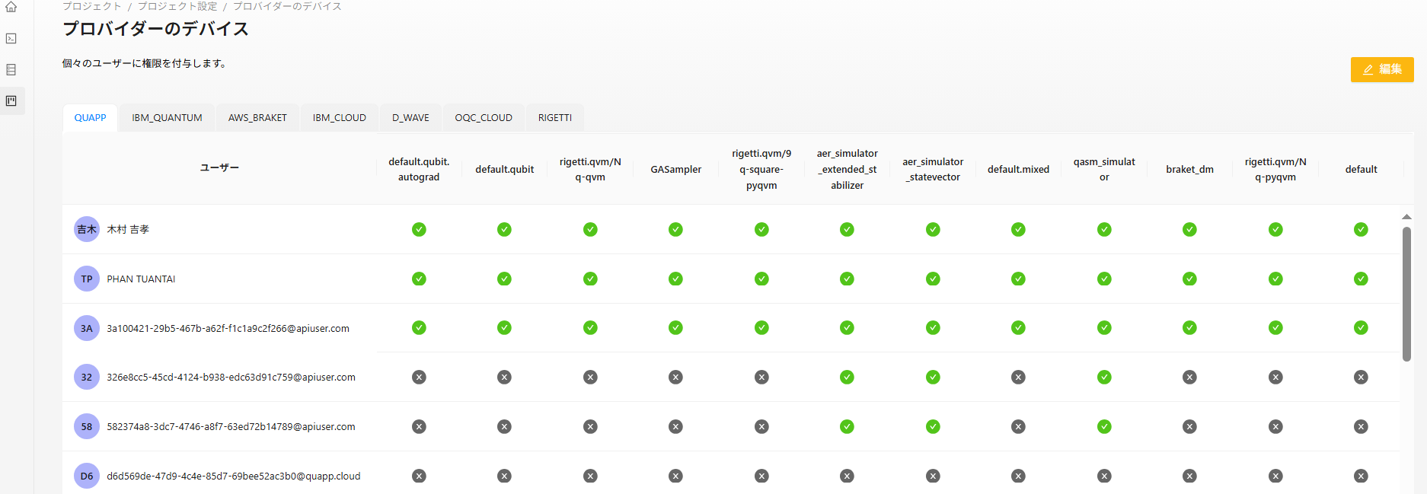This screenshot has width=1427, height=494.
Task: Click the vertical scrollbar thumb
Action: point(1406,293)
